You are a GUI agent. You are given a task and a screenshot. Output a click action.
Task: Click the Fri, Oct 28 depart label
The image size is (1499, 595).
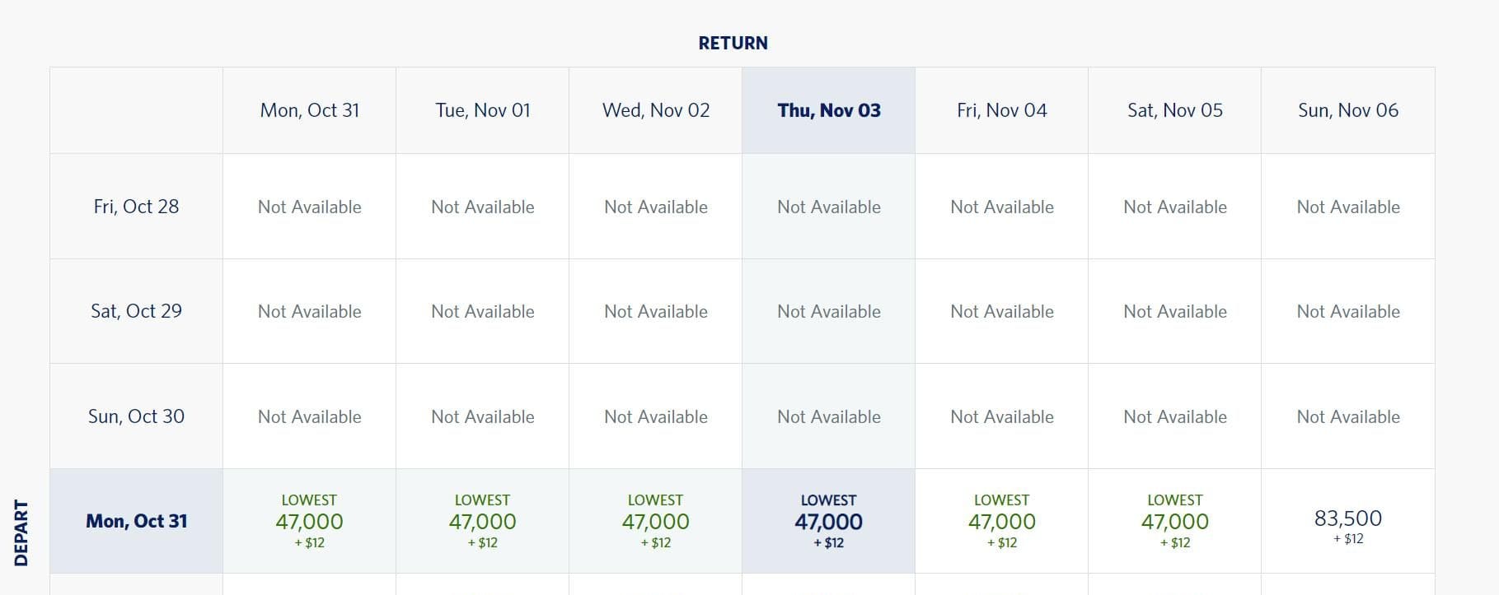click(x=137, y=207)
